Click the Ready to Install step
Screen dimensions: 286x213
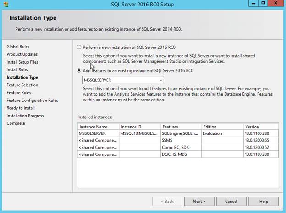pos(21,108)
